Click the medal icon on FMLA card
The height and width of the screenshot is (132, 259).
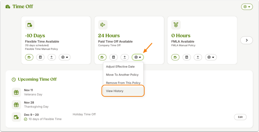176,25
